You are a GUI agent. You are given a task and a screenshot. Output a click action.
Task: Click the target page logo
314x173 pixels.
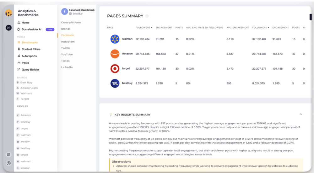coord(115,69)
